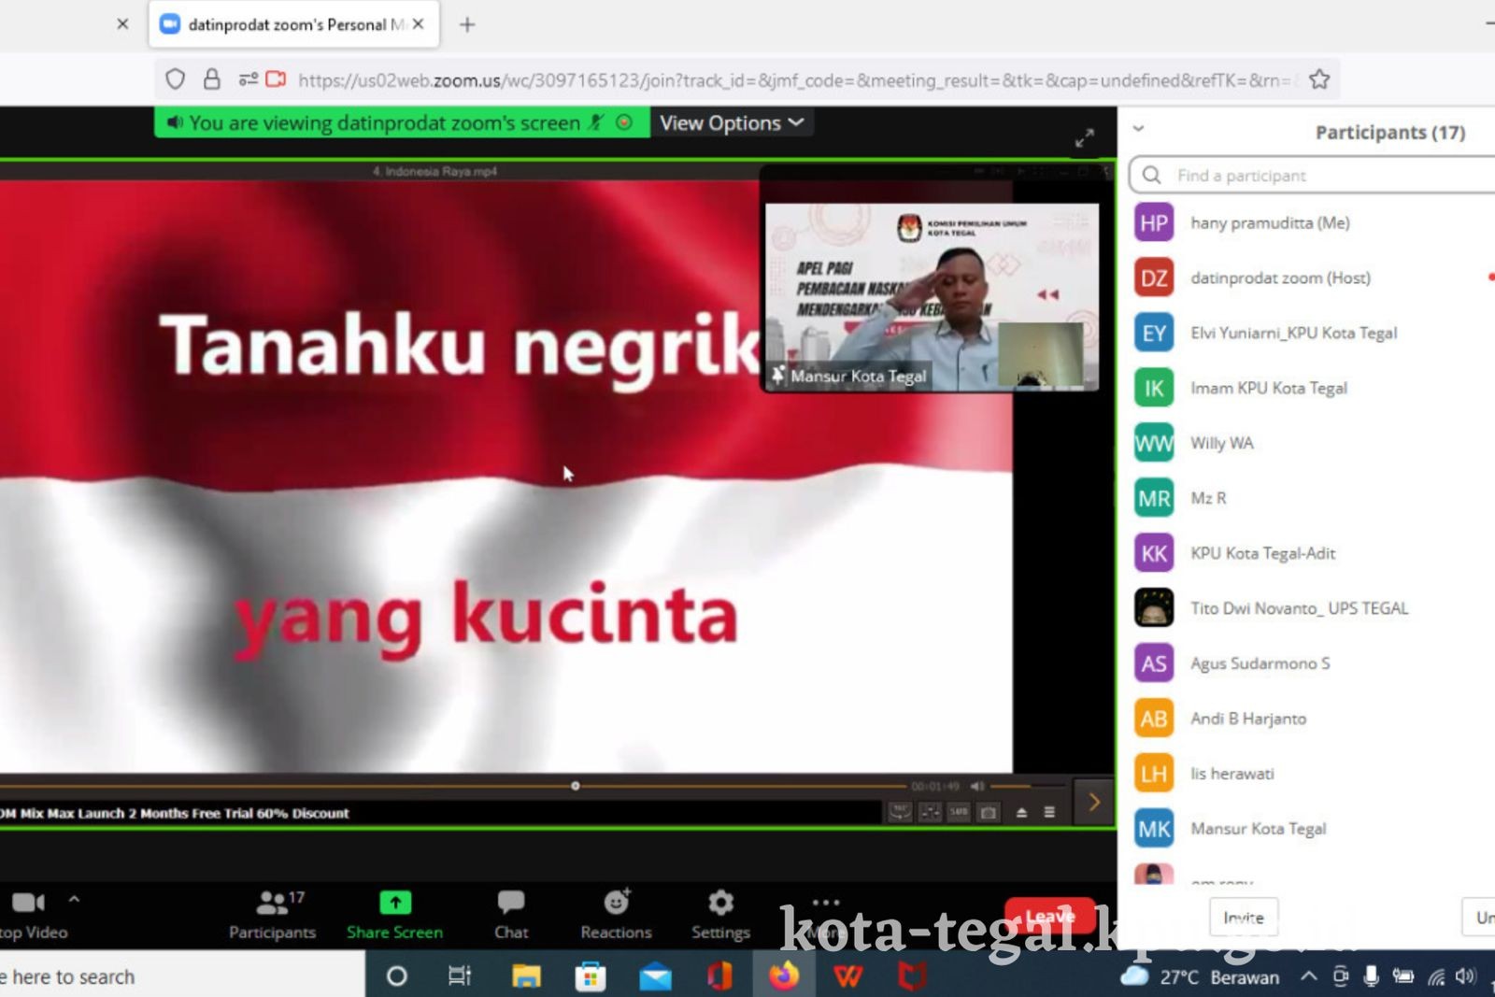This screenshot has width=1495, height=997.
Task: Open Firefox from the taskbar
Action: tap(784, 976)
